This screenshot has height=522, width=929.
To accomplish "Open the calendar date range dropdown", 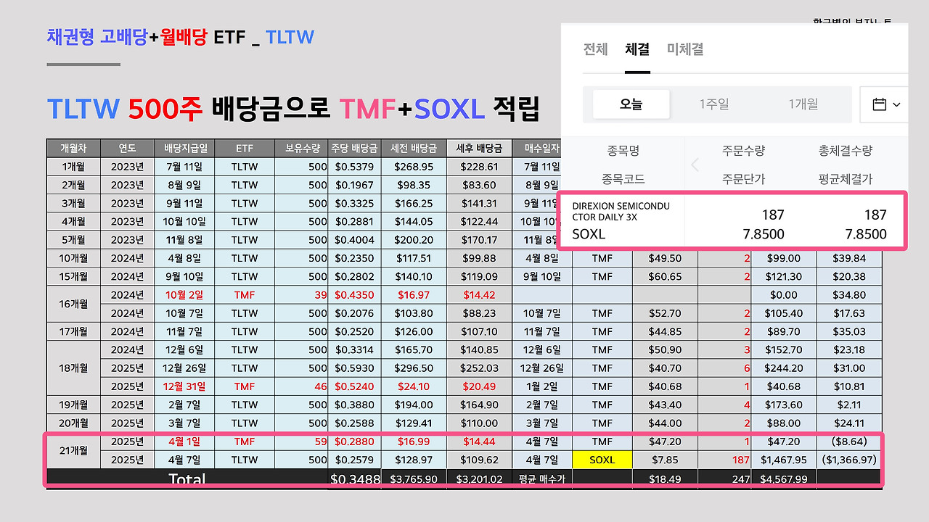I will 885,104.
